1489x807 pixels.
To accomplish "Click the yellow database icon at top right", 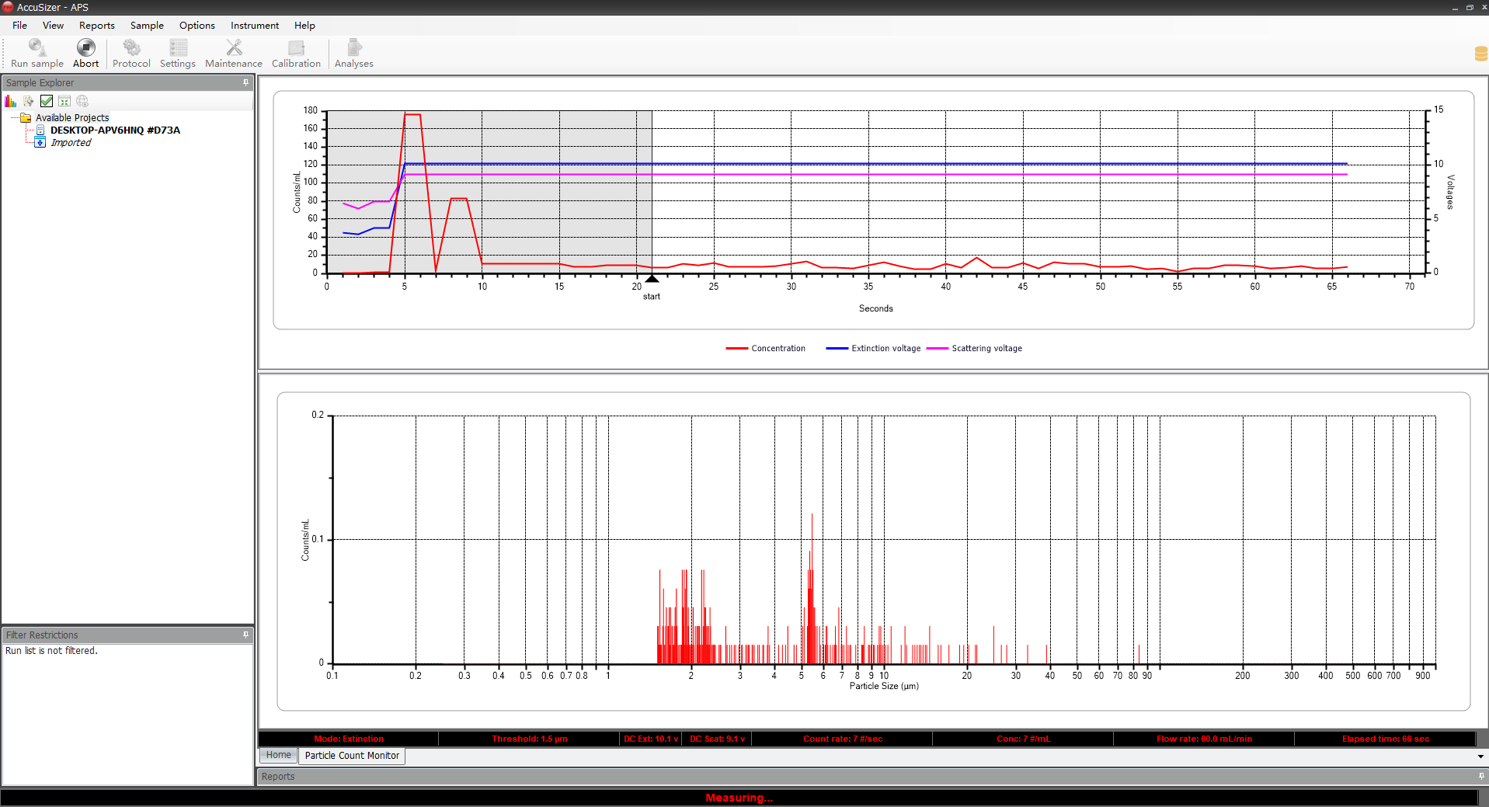I will pyautogui.click(x=1480, y=54).
